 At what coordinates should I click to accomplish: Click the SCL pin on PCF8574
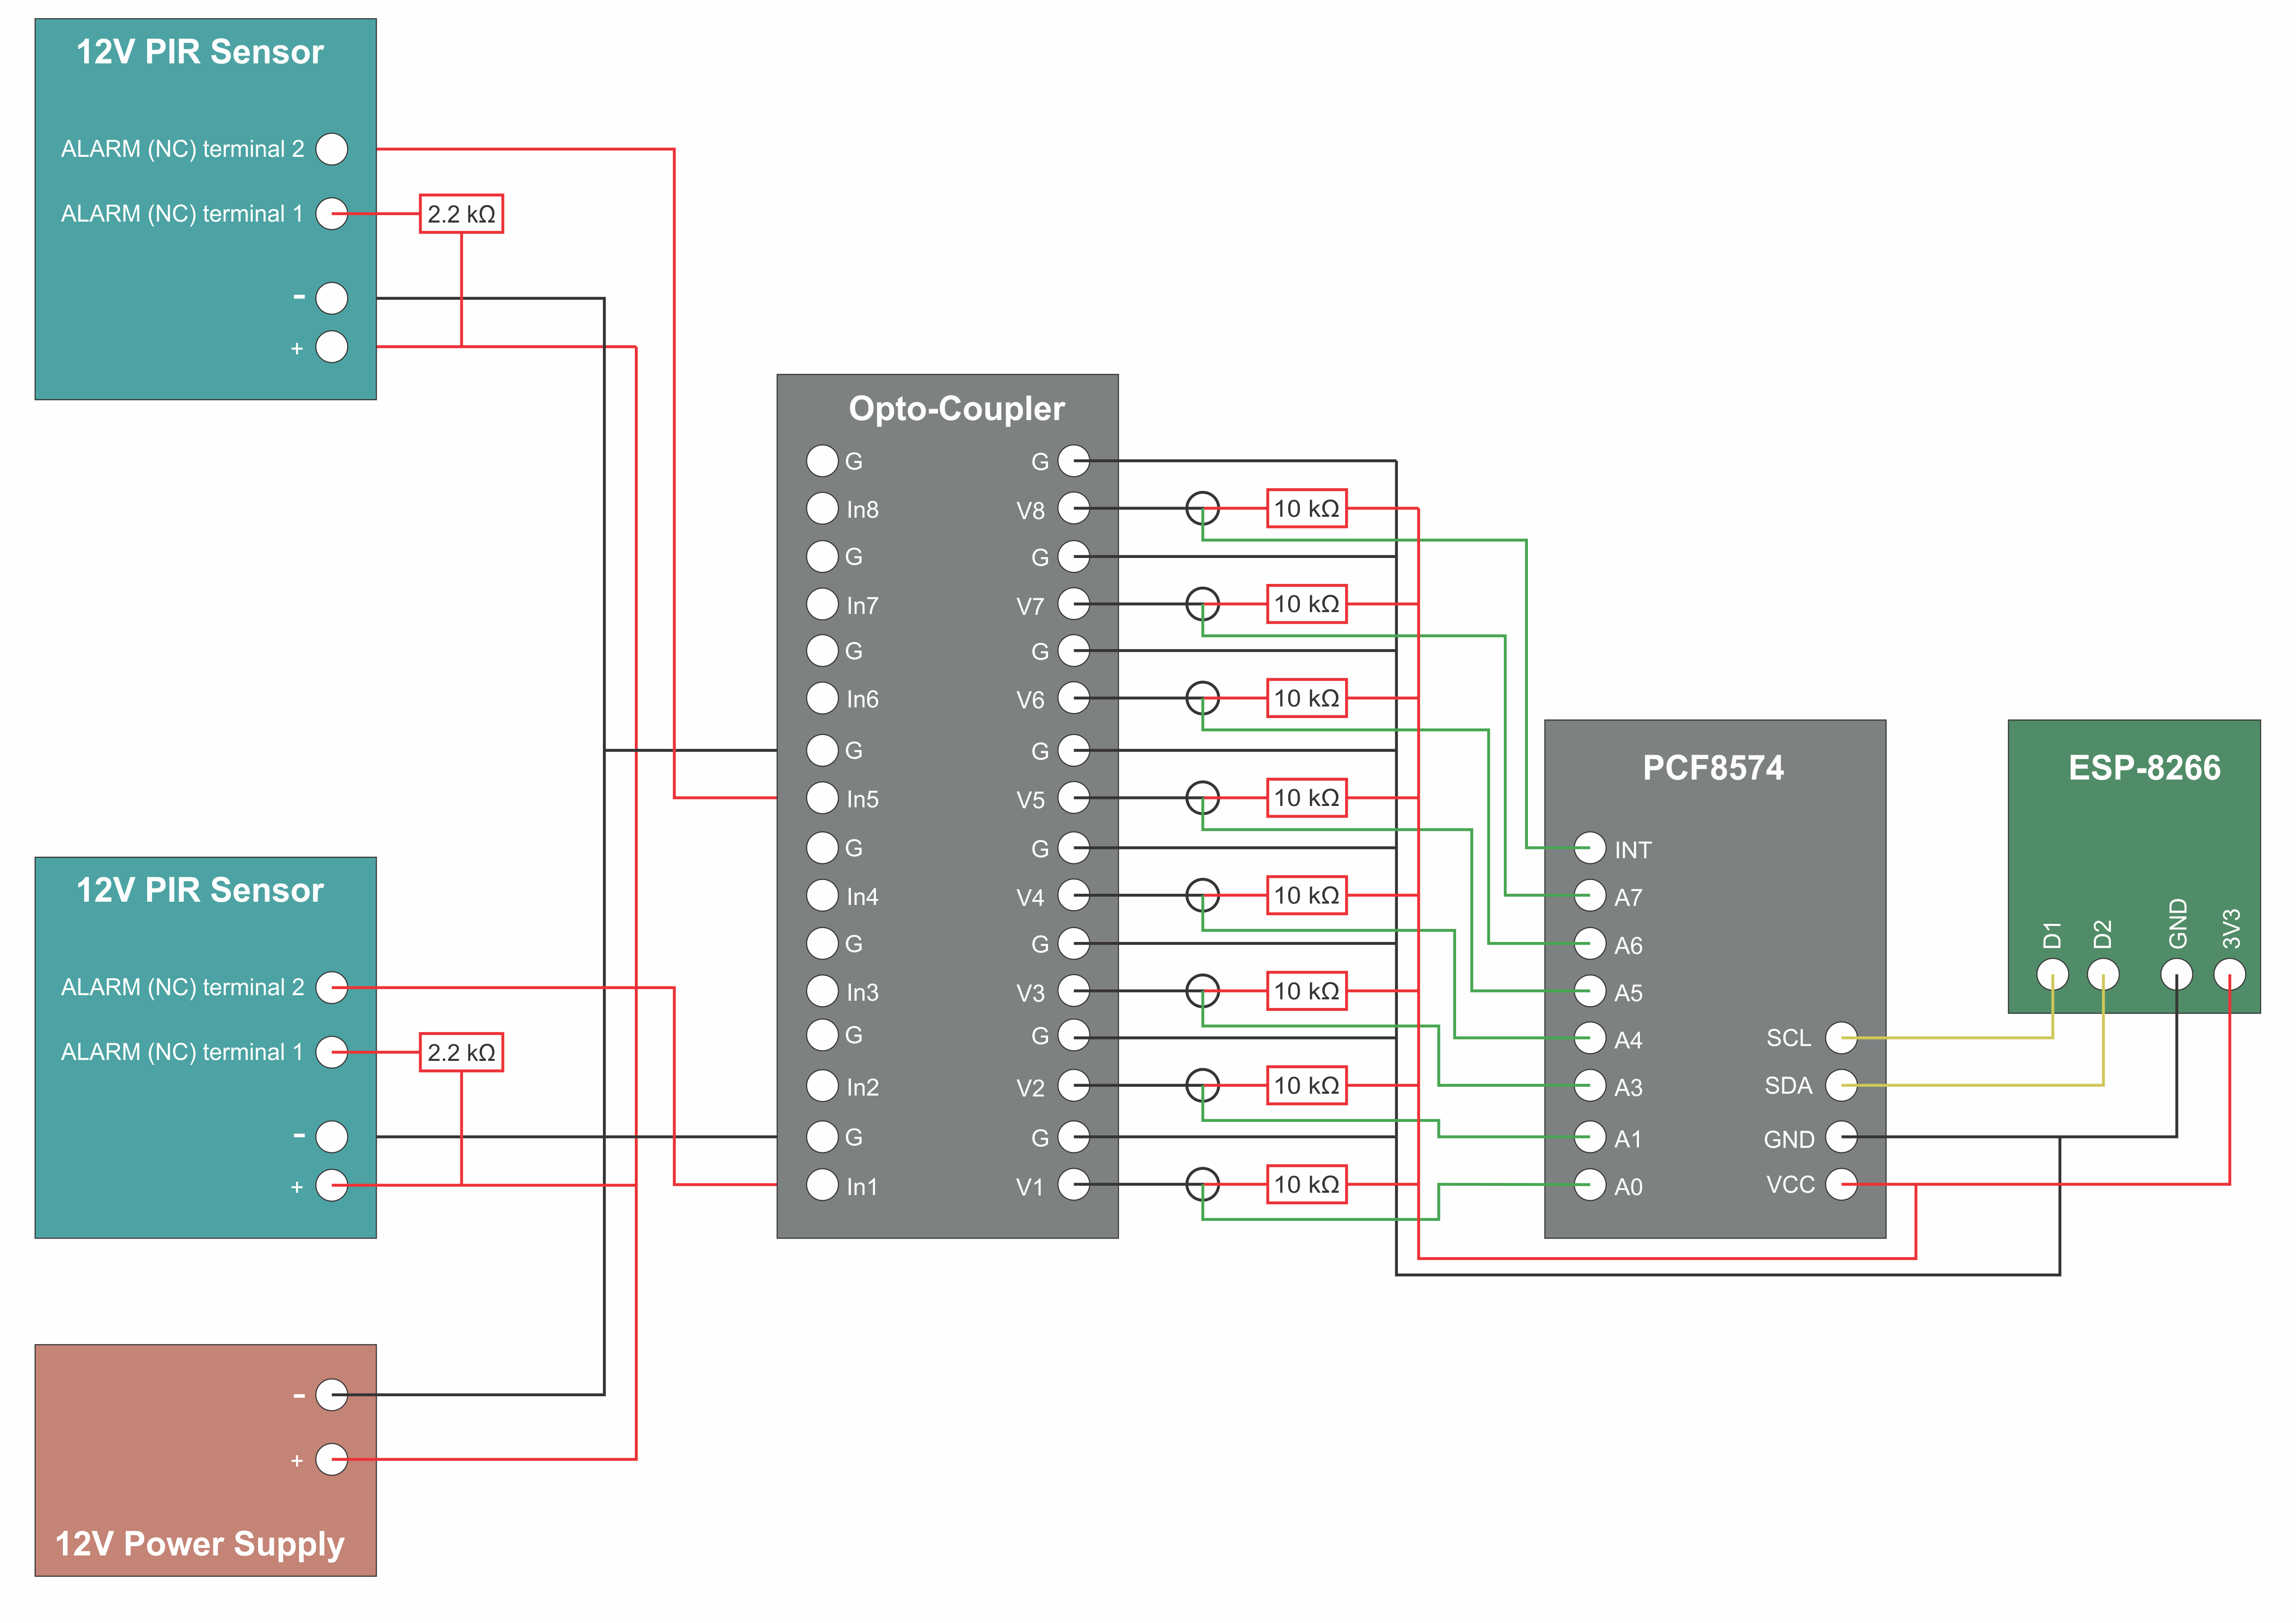tap(1842, 1038)
